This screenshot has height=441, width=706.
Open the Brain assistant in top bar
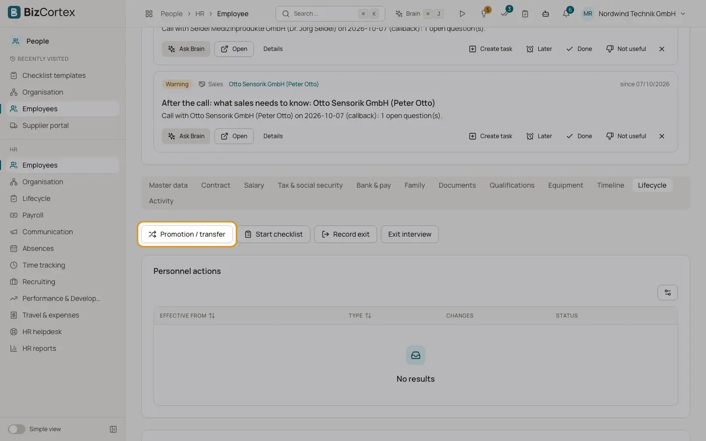tap(419, 14)
